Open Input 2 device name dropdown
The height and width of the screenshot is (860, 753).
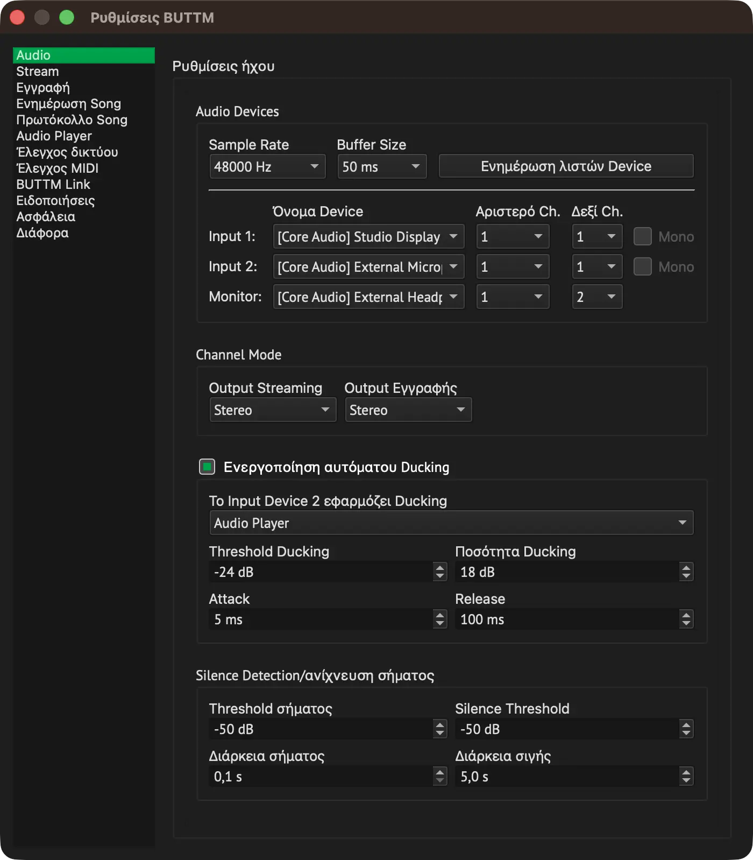(368, 267)
